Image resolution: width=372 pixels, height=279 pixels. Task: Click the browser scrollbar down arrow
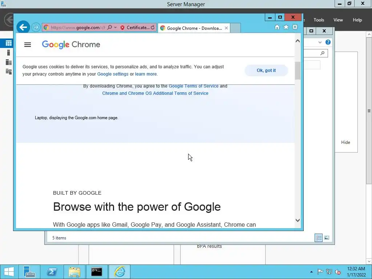(x=298, y=221)
